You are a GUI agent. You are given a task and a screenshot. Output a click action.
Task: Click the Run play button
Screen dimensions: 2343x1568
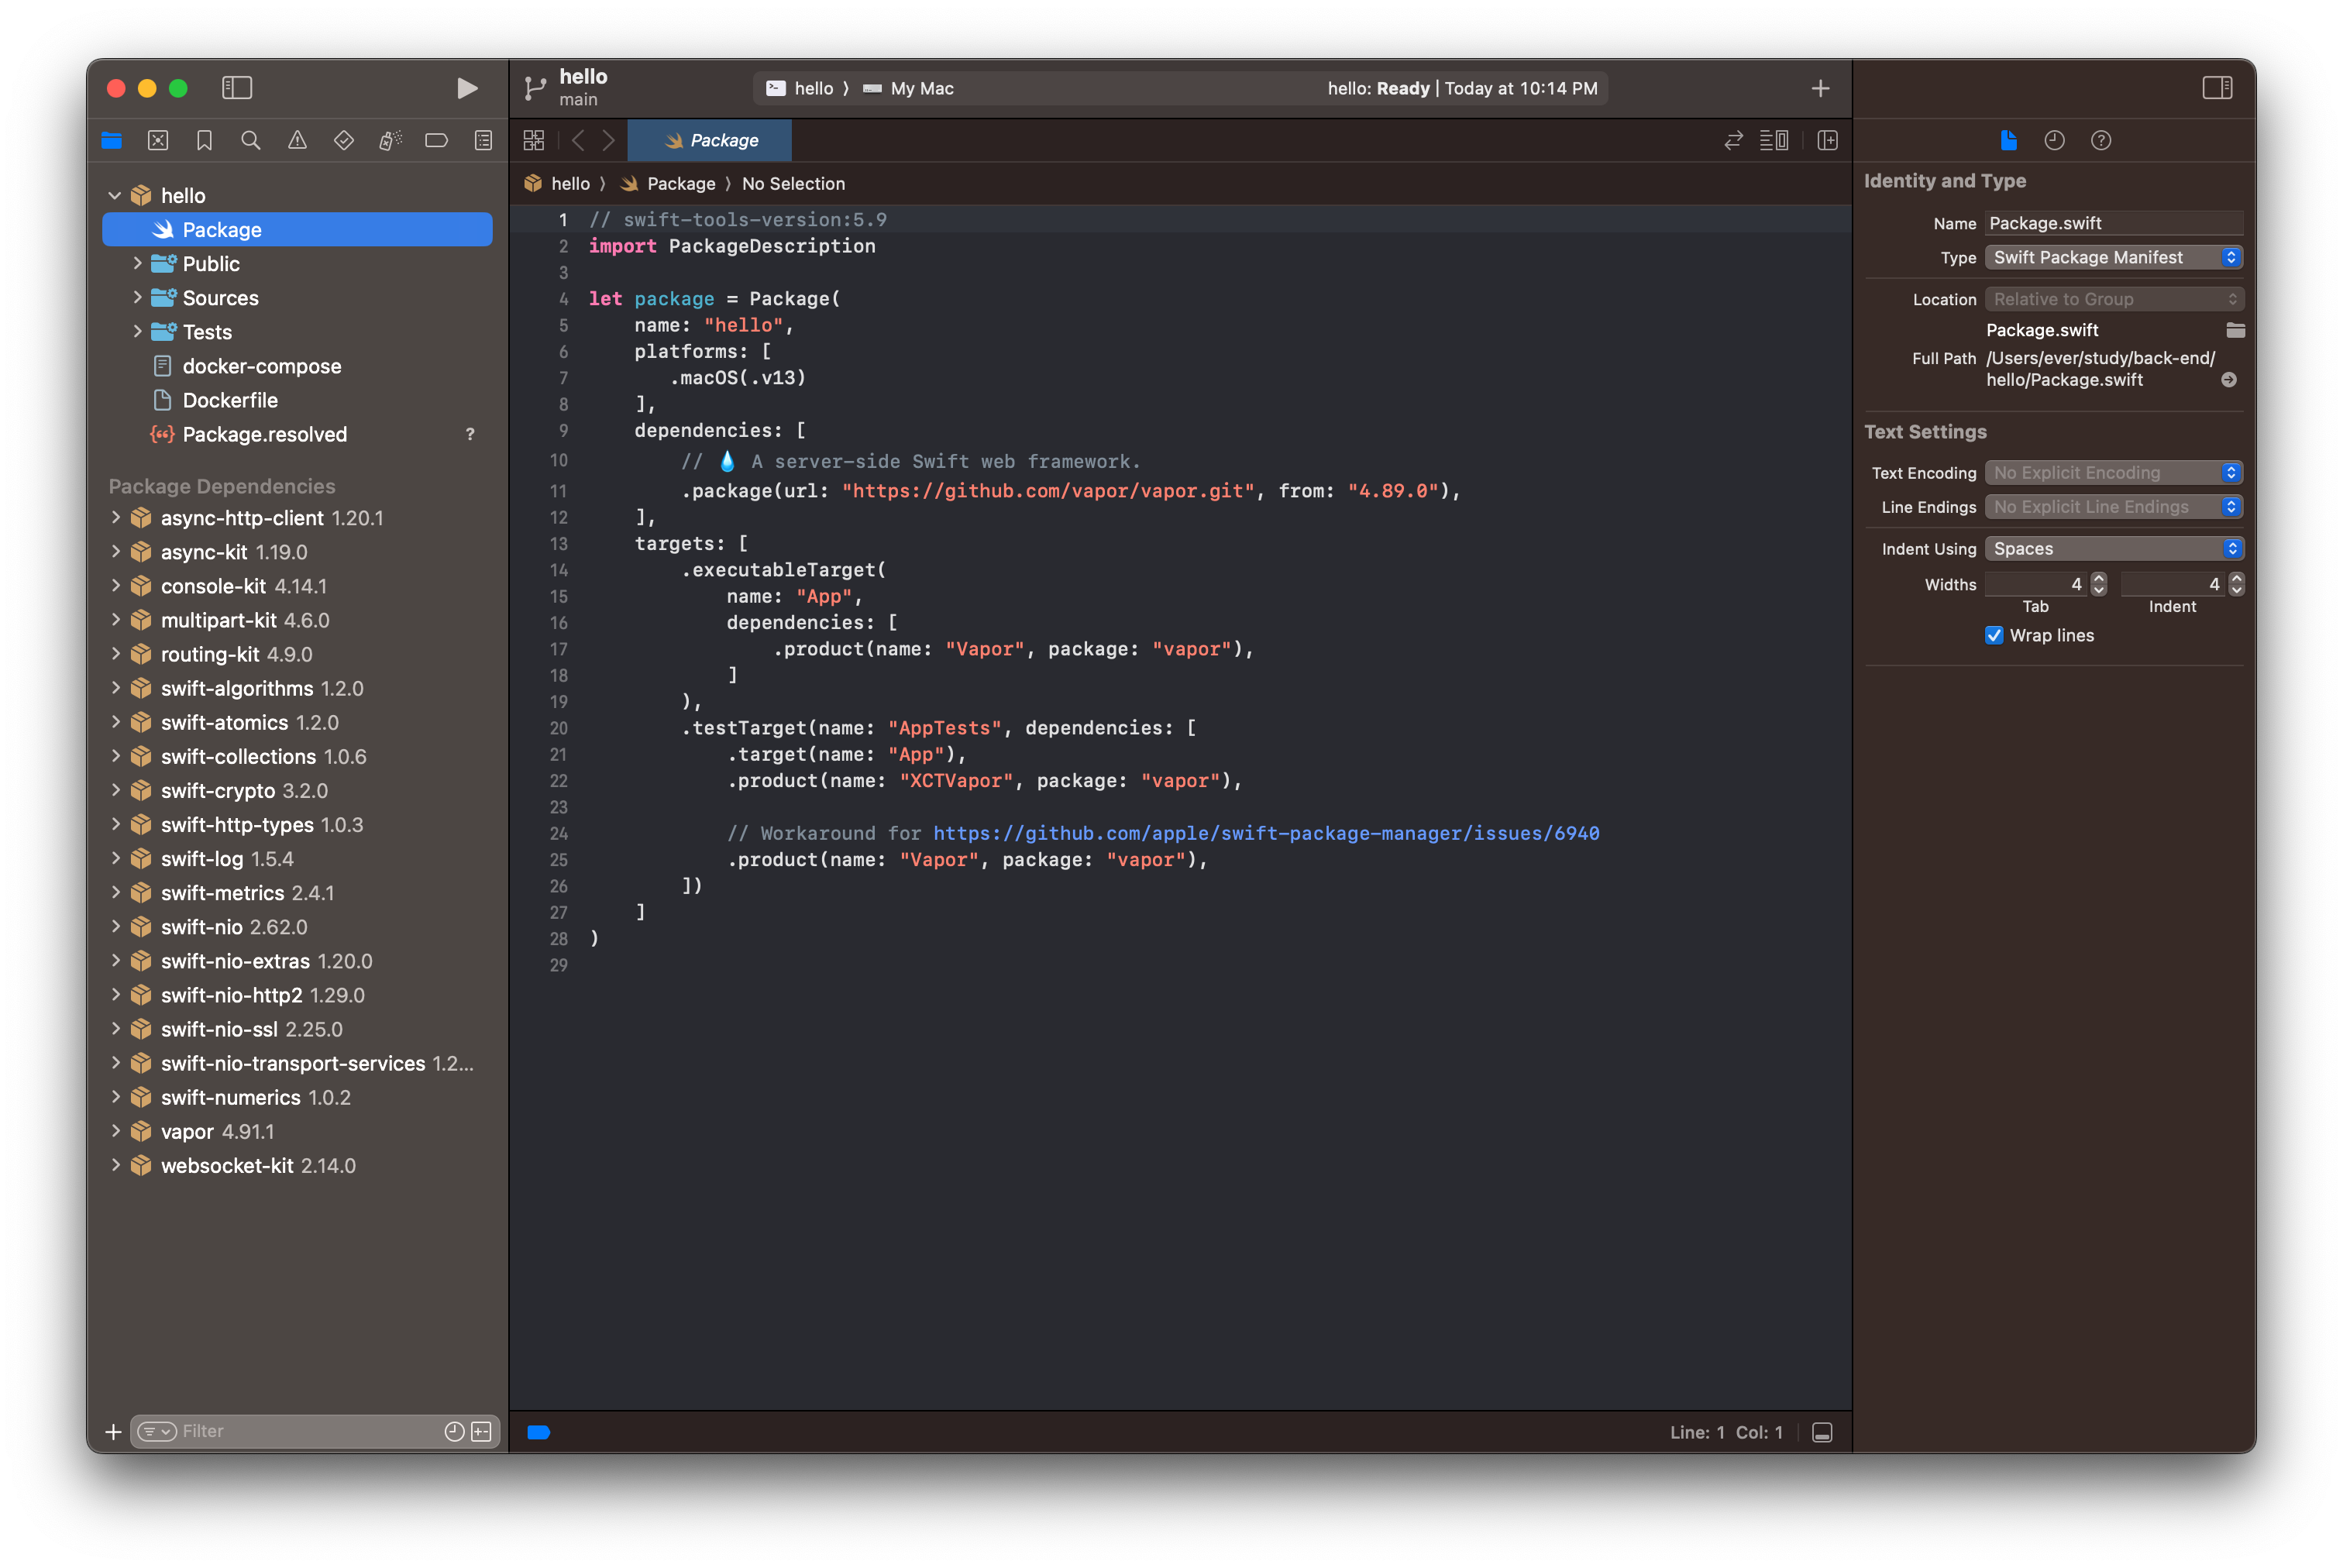(466, 88)
